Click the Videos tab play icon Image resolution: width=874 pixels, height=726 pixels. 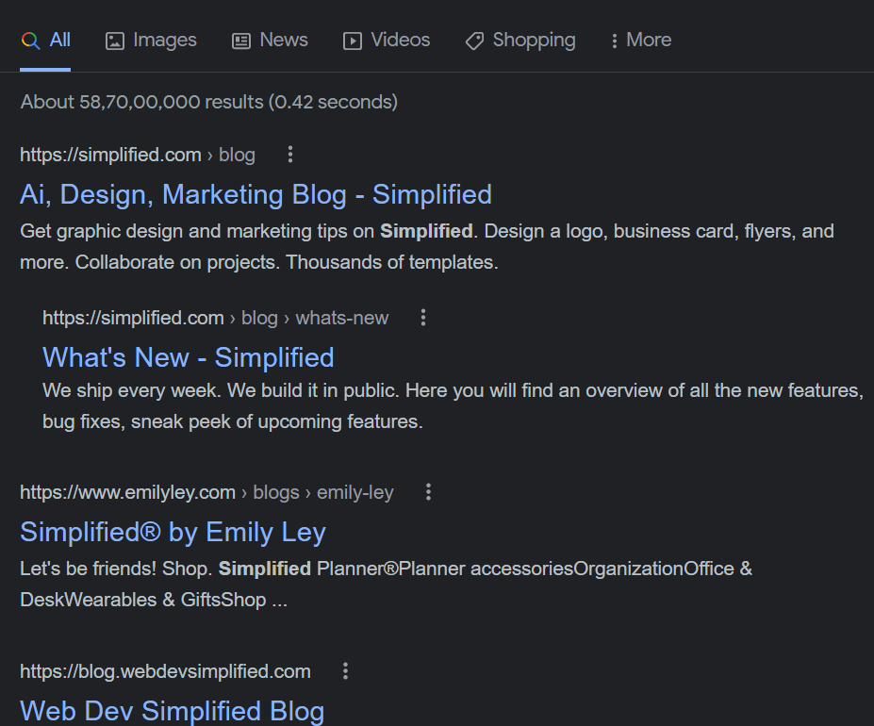[x=353, y=41]
